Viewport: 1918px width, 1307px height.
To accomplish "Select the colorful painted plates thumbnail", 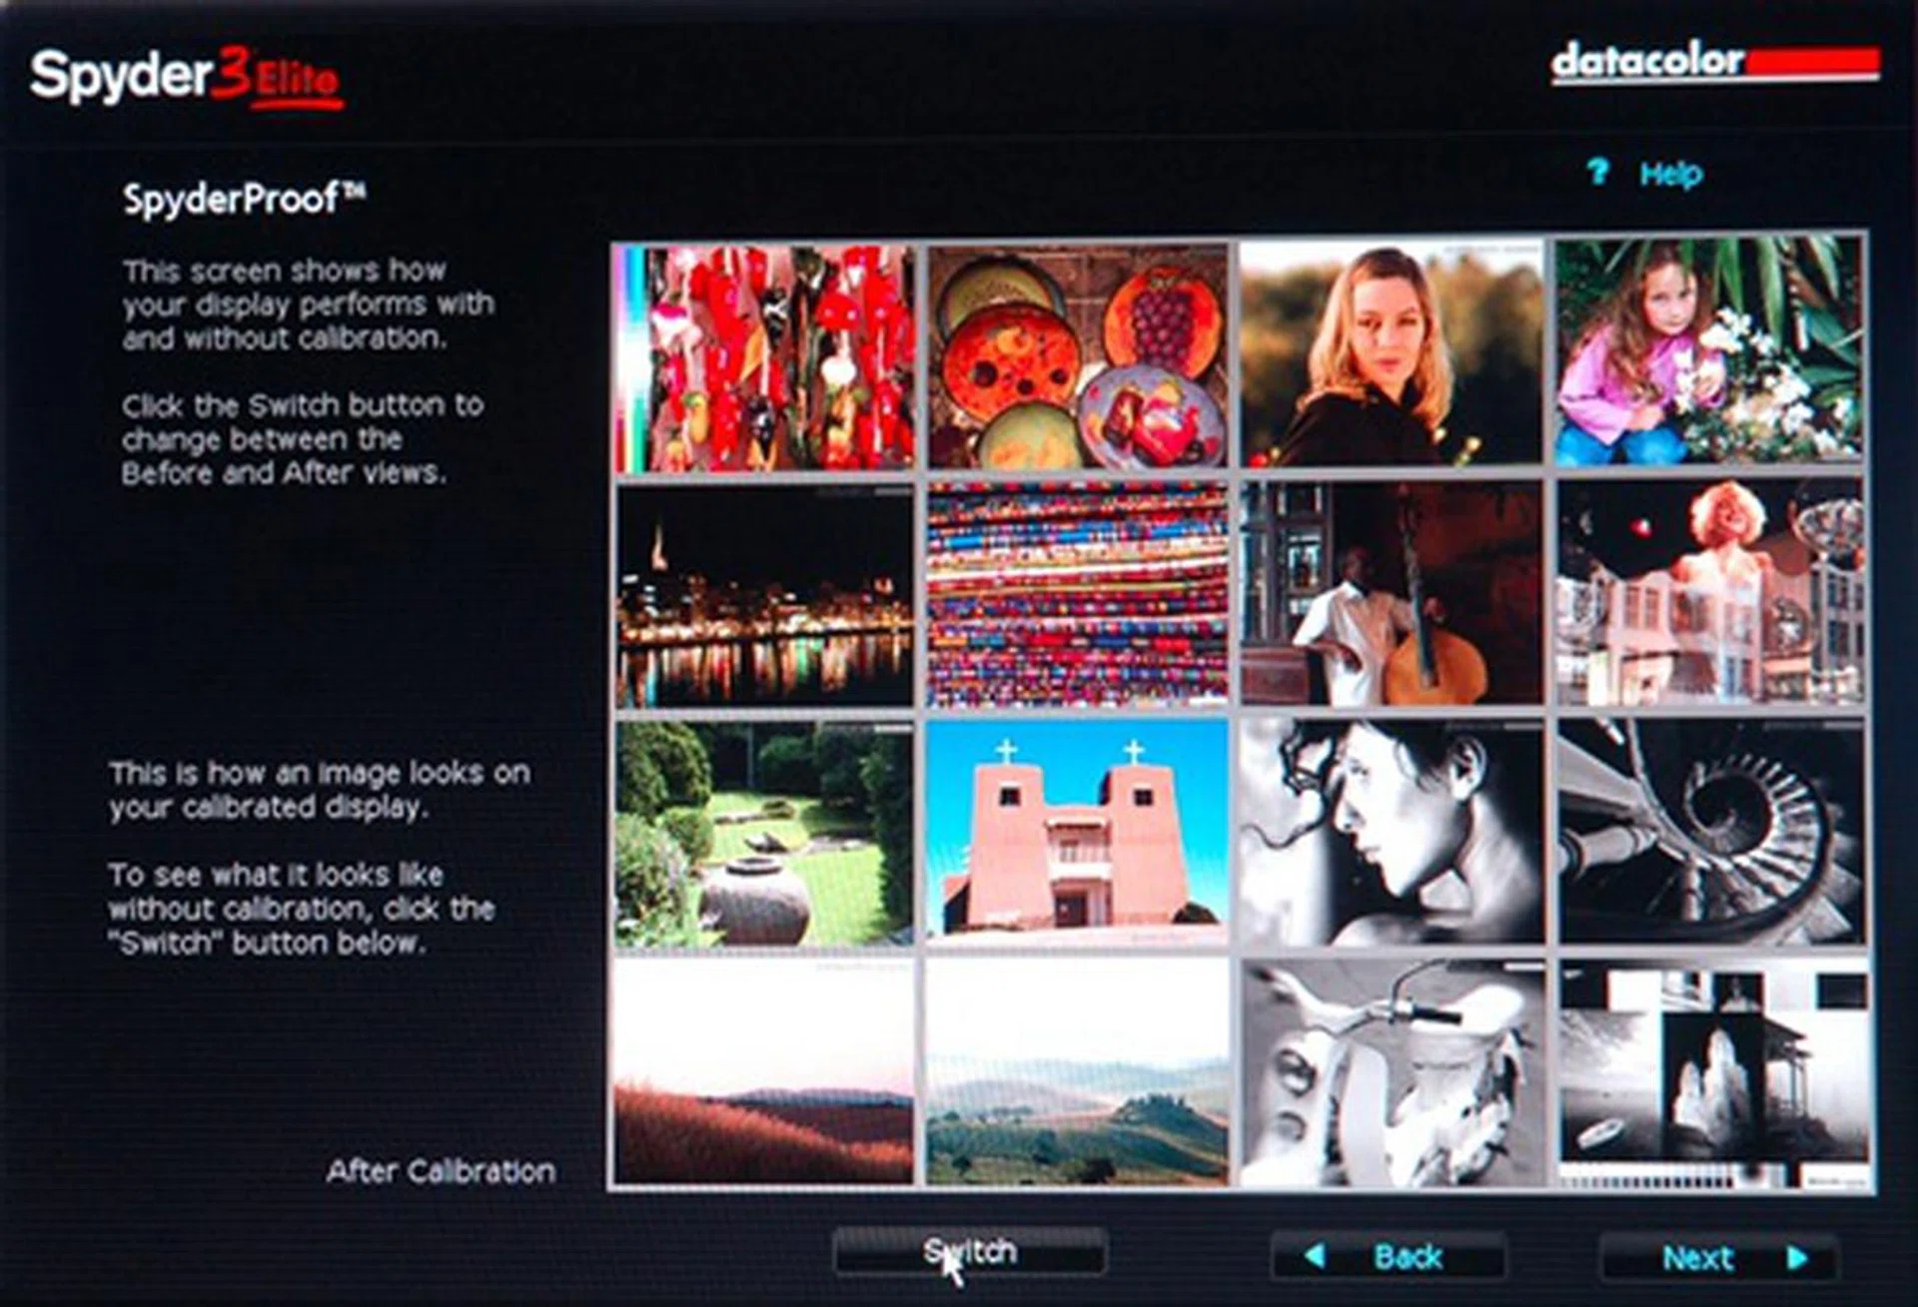I will tap(1077, 357).
